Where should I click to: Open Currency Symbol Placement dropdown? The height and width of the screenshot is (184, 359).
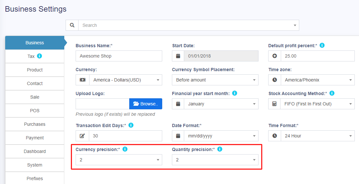[x=215, y=80]
